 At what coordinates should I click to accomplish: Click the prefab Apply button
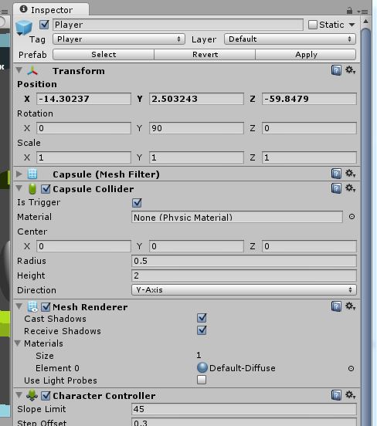(x=306, y=55)
